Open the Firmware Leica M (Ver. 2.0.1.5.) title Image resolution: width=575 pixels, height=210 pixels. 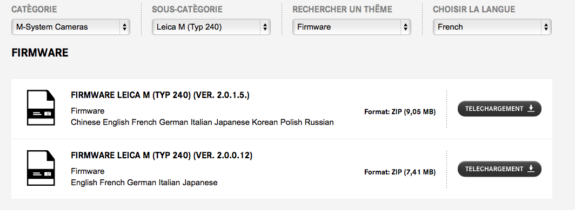pos(160,95)
